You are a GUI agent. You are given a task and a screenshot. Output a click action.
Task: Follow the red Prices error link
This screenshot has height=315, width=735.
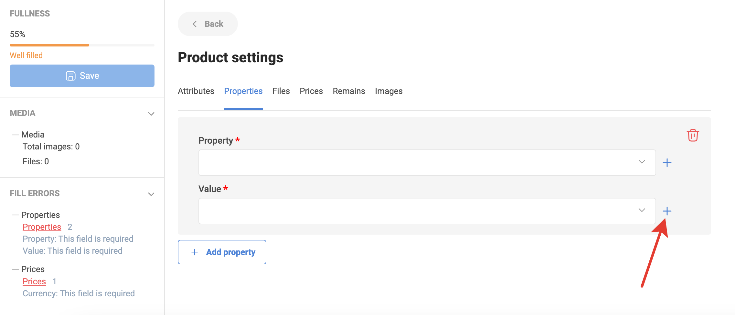coord(34,281)
